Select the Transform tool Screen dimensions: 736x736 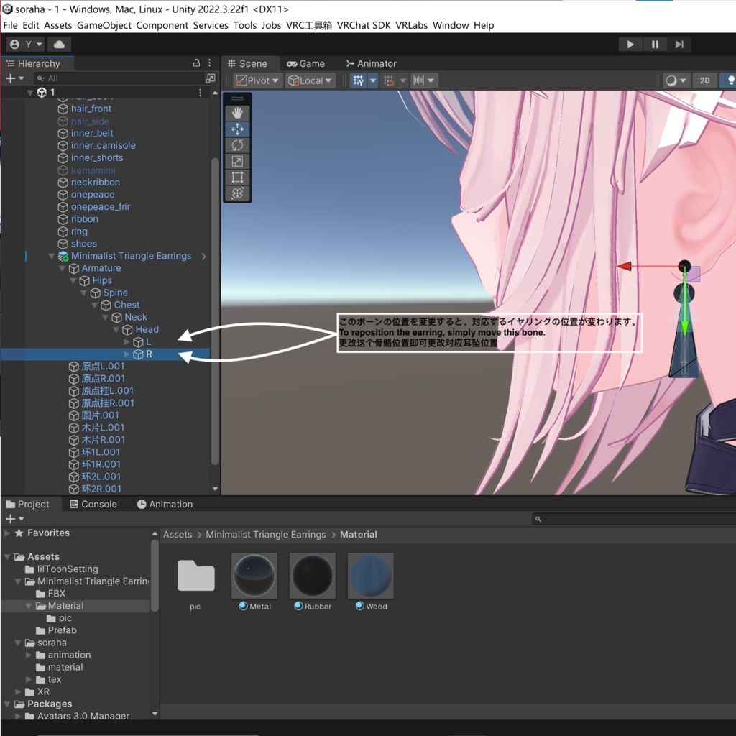tap(237, 193)
